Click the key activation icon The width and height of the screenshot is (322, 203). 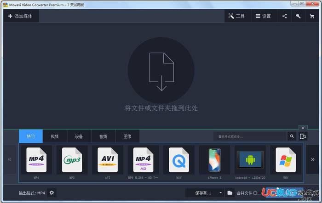[298, 16]
